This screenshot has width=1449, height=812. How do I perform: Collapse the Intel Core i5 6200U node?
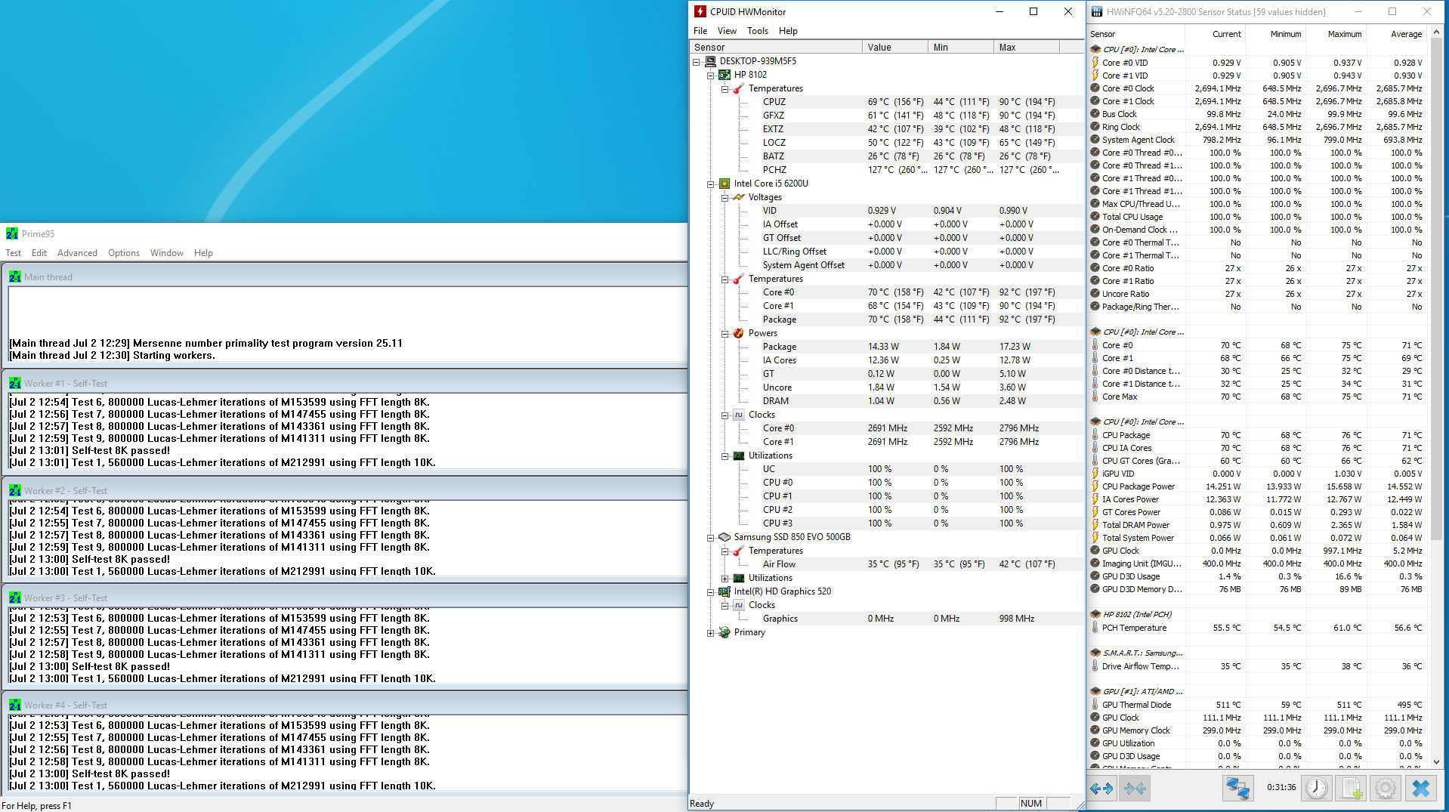[x=711, y=184]
